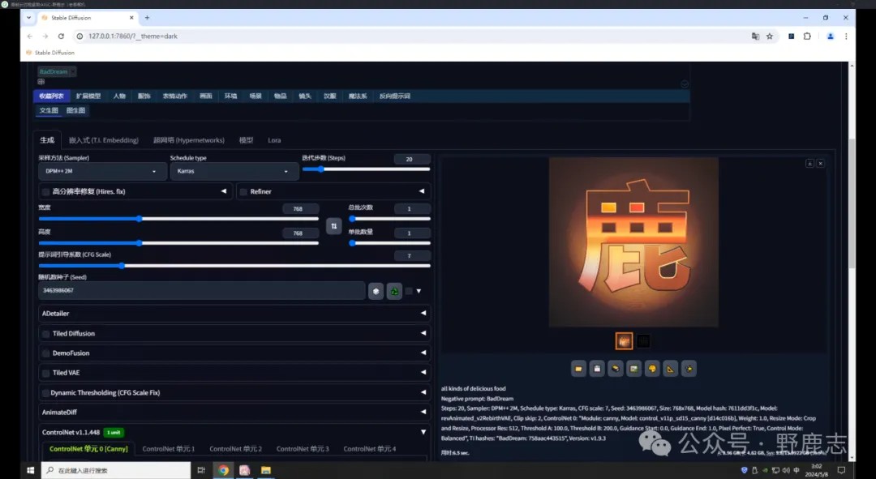Select ControlNet 单元 1 tab
876x479 pixels.
(x=168, y=449)
